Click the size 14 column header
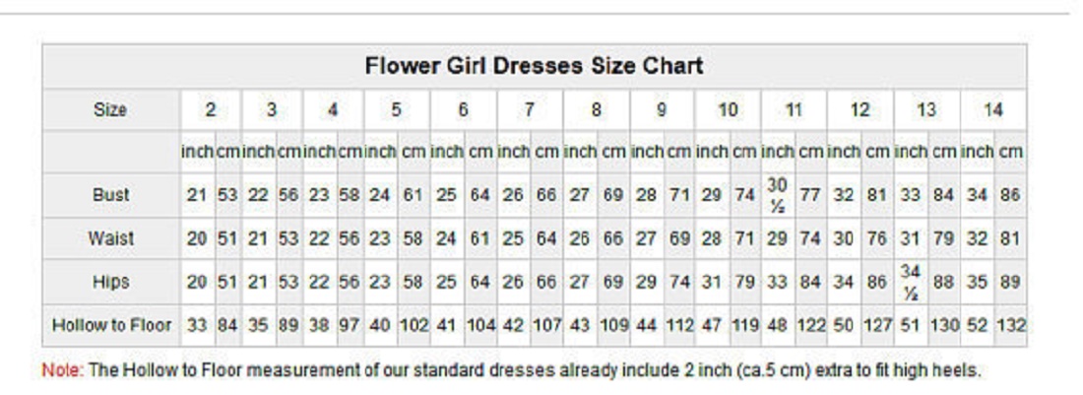1083x395 pixels. [993, 109]
